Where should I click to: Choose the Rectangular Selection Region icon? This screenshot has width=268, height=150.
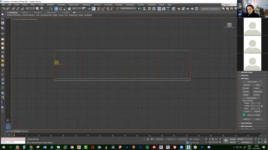pyautogui.click(x=46, y=9)
